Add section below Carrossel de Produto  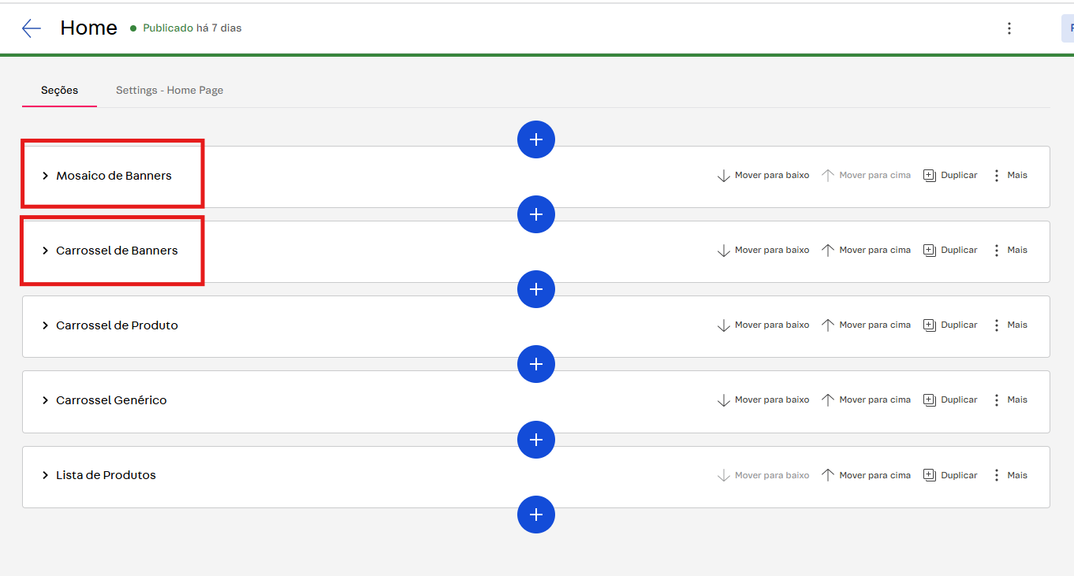pos(536,364)
